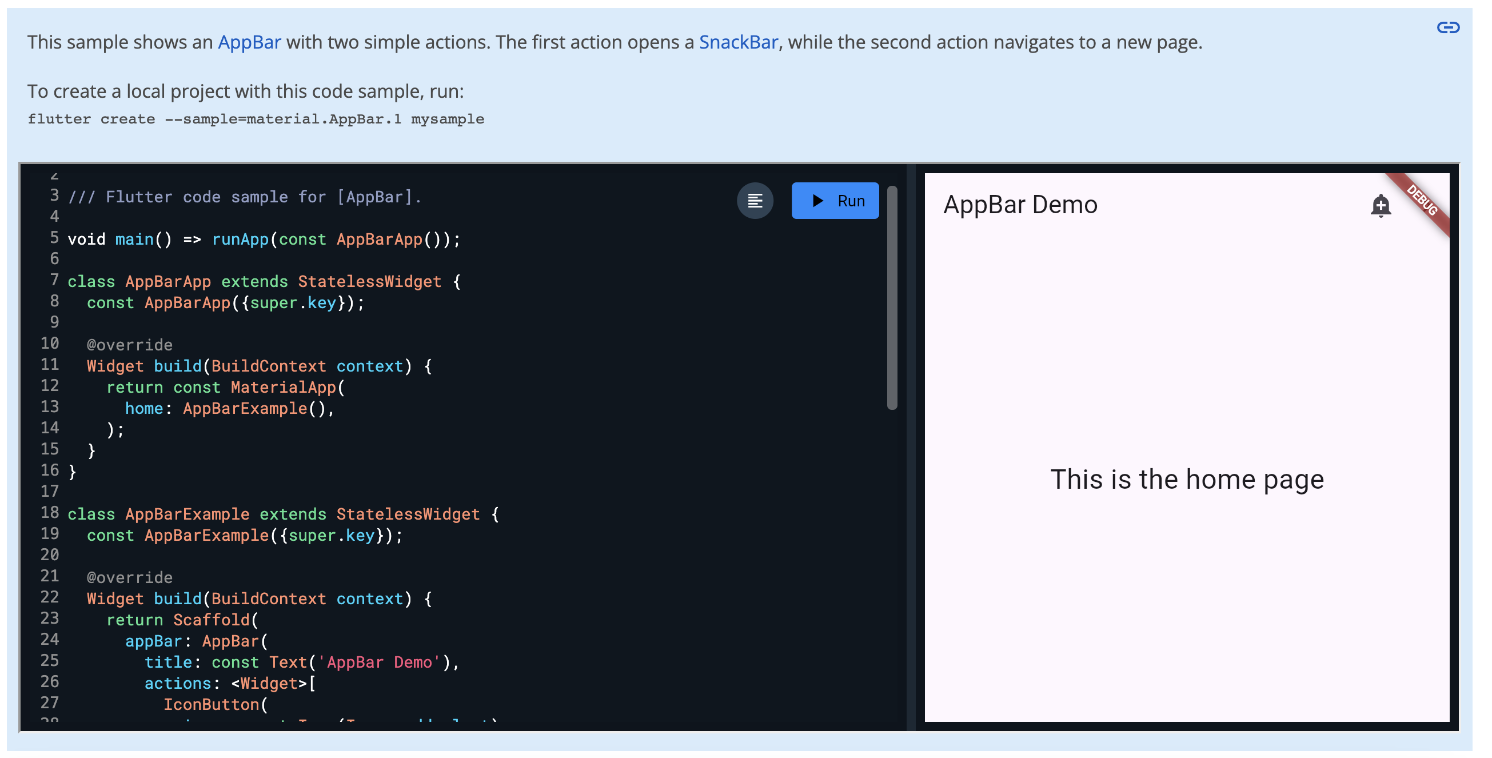Click the play triangle on Run
Image resolution: width=1492 pixels, height=758 pixels.
pyautogui.click(x=817, y=201)
